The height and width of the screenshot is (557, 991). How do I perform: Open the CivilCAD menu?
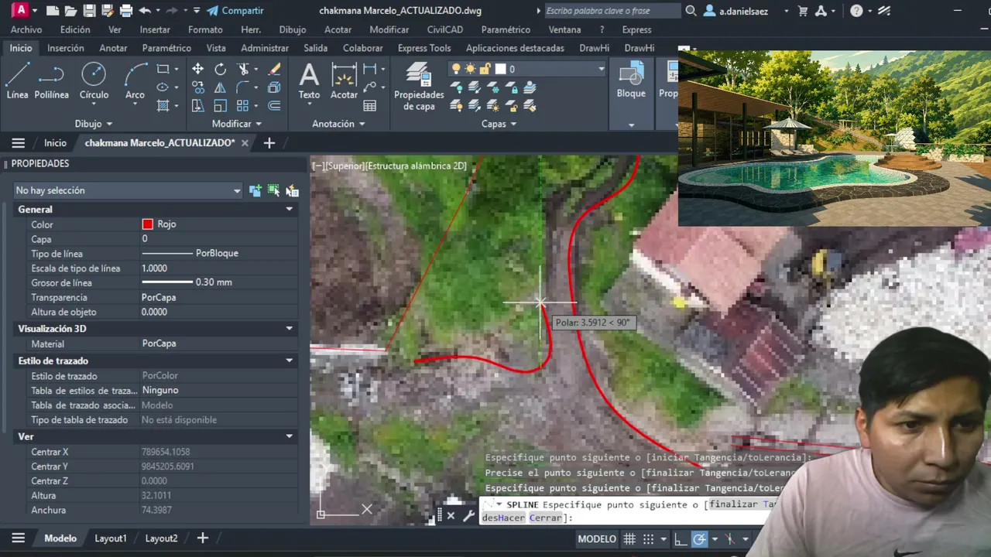coord(445,29)
